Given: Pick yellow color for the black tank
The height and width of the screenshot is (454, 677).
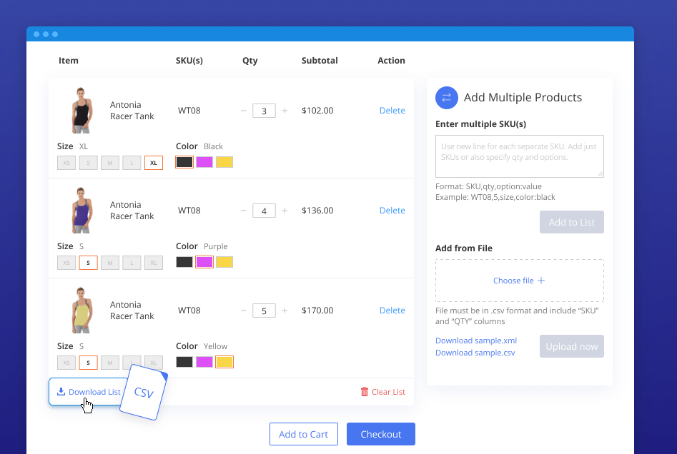Looking at the screenshot, I should [x=224, y=162].
